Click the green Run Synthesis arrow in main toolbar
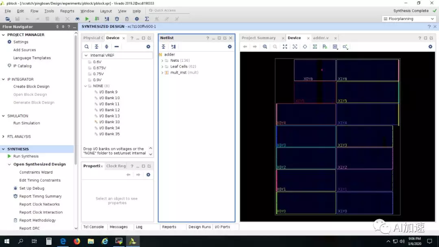 (87, 19)
